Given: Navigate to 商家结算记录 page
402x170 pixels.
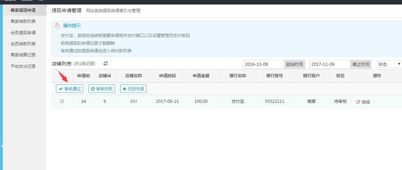Looking at the screenshot, I should [x=23, y=55].
